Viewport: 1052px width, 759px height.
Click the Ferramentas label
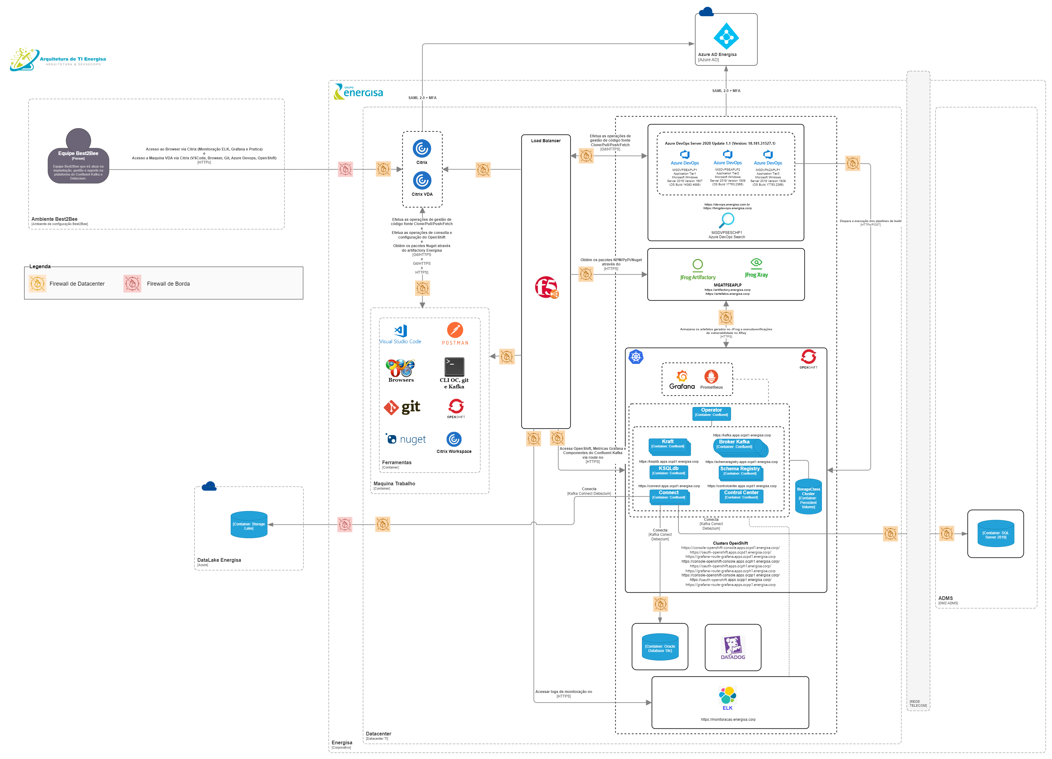tap(397, 462)
